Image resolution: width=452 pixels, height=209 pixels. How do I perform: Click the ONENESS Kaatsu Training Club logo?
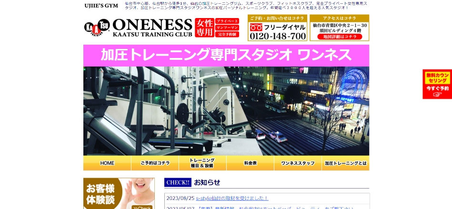[152, 28]
